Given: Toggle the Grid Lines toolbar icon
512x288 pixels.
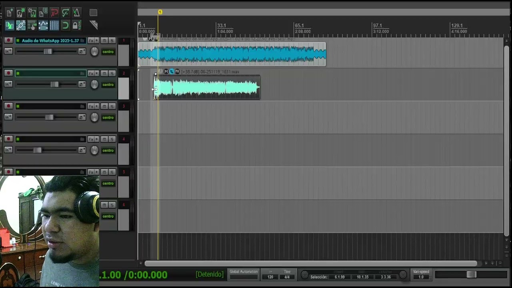Looking at the screenshot, I should [54, 26].
